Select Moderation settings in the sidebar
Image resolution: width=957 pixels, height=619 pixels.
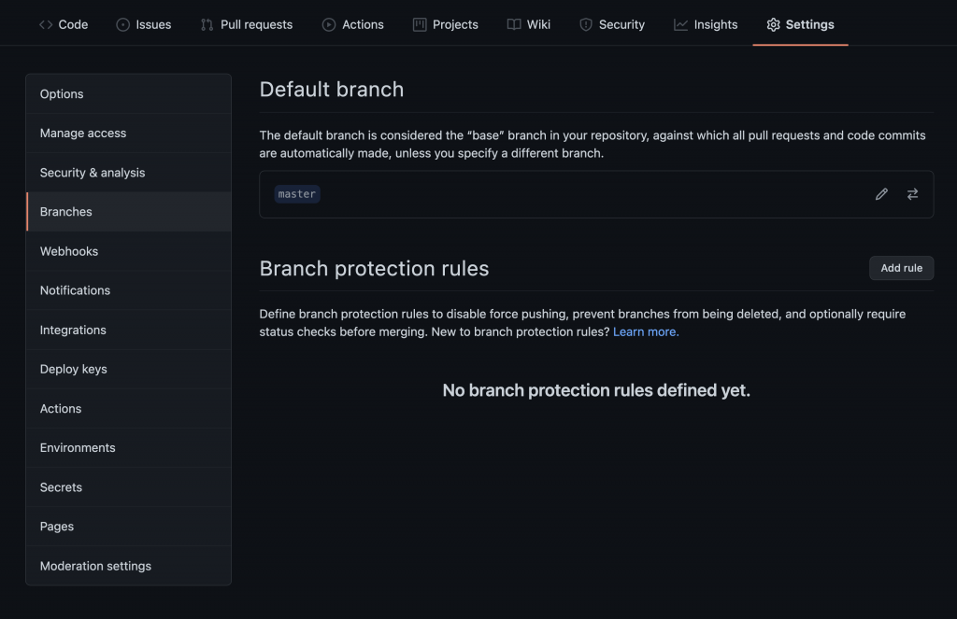[x=95, y=566]
